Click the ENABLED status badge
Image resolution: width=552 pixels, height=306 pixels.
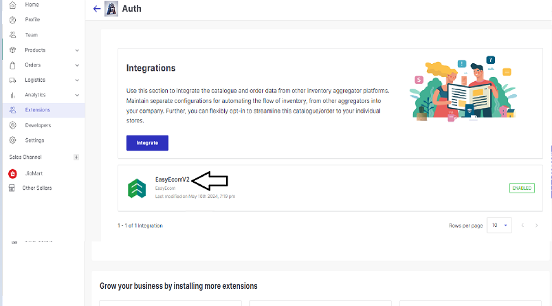pyautogui.click(x=522, y=188)
